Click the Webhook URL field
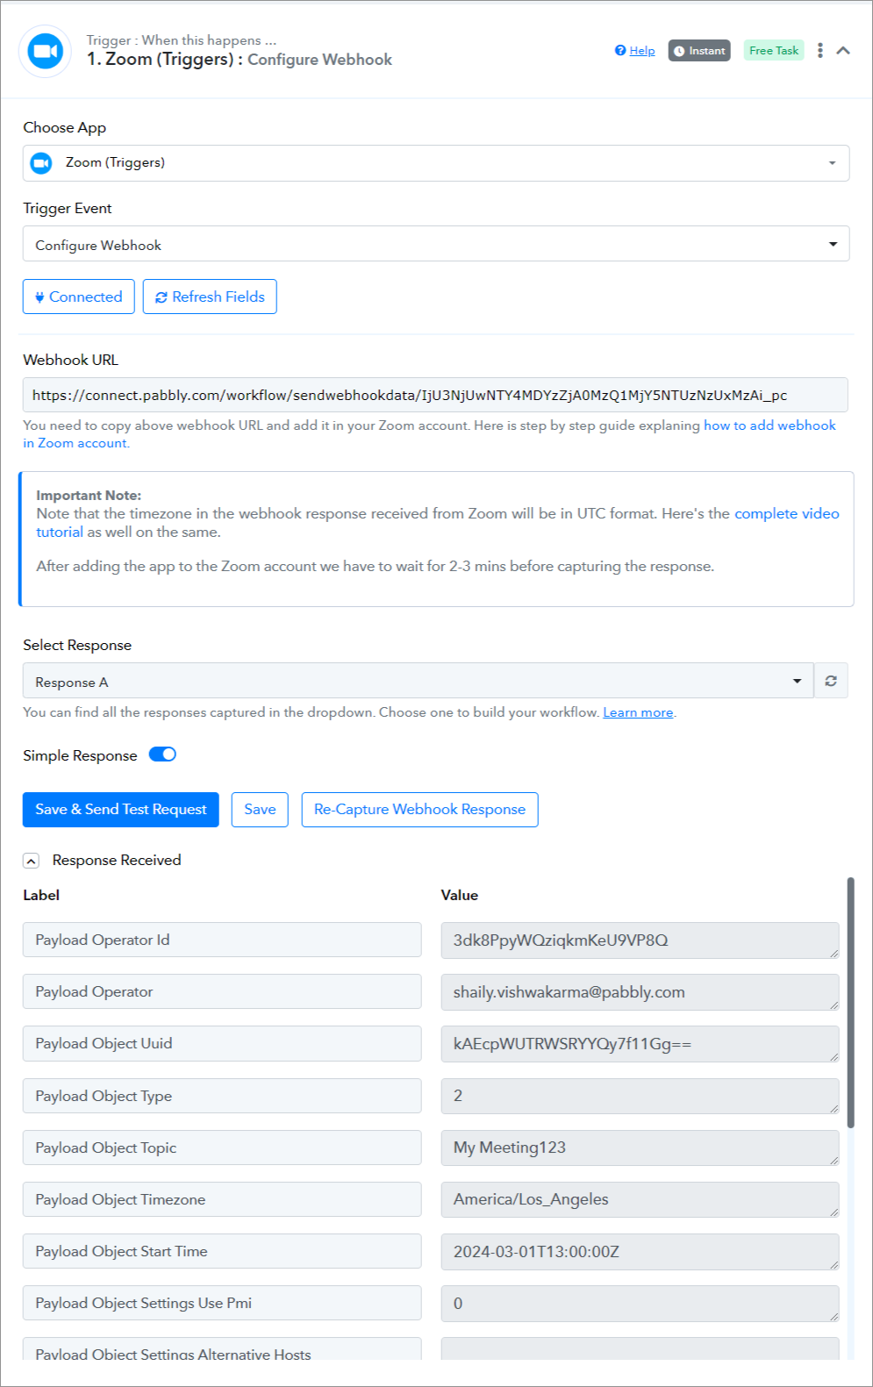 pos(435,395)
